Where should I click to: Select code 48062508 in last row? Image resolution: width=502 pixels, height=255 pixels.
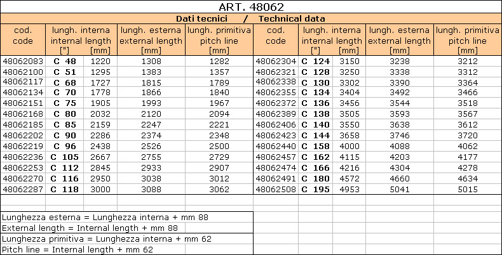[276, 189]
